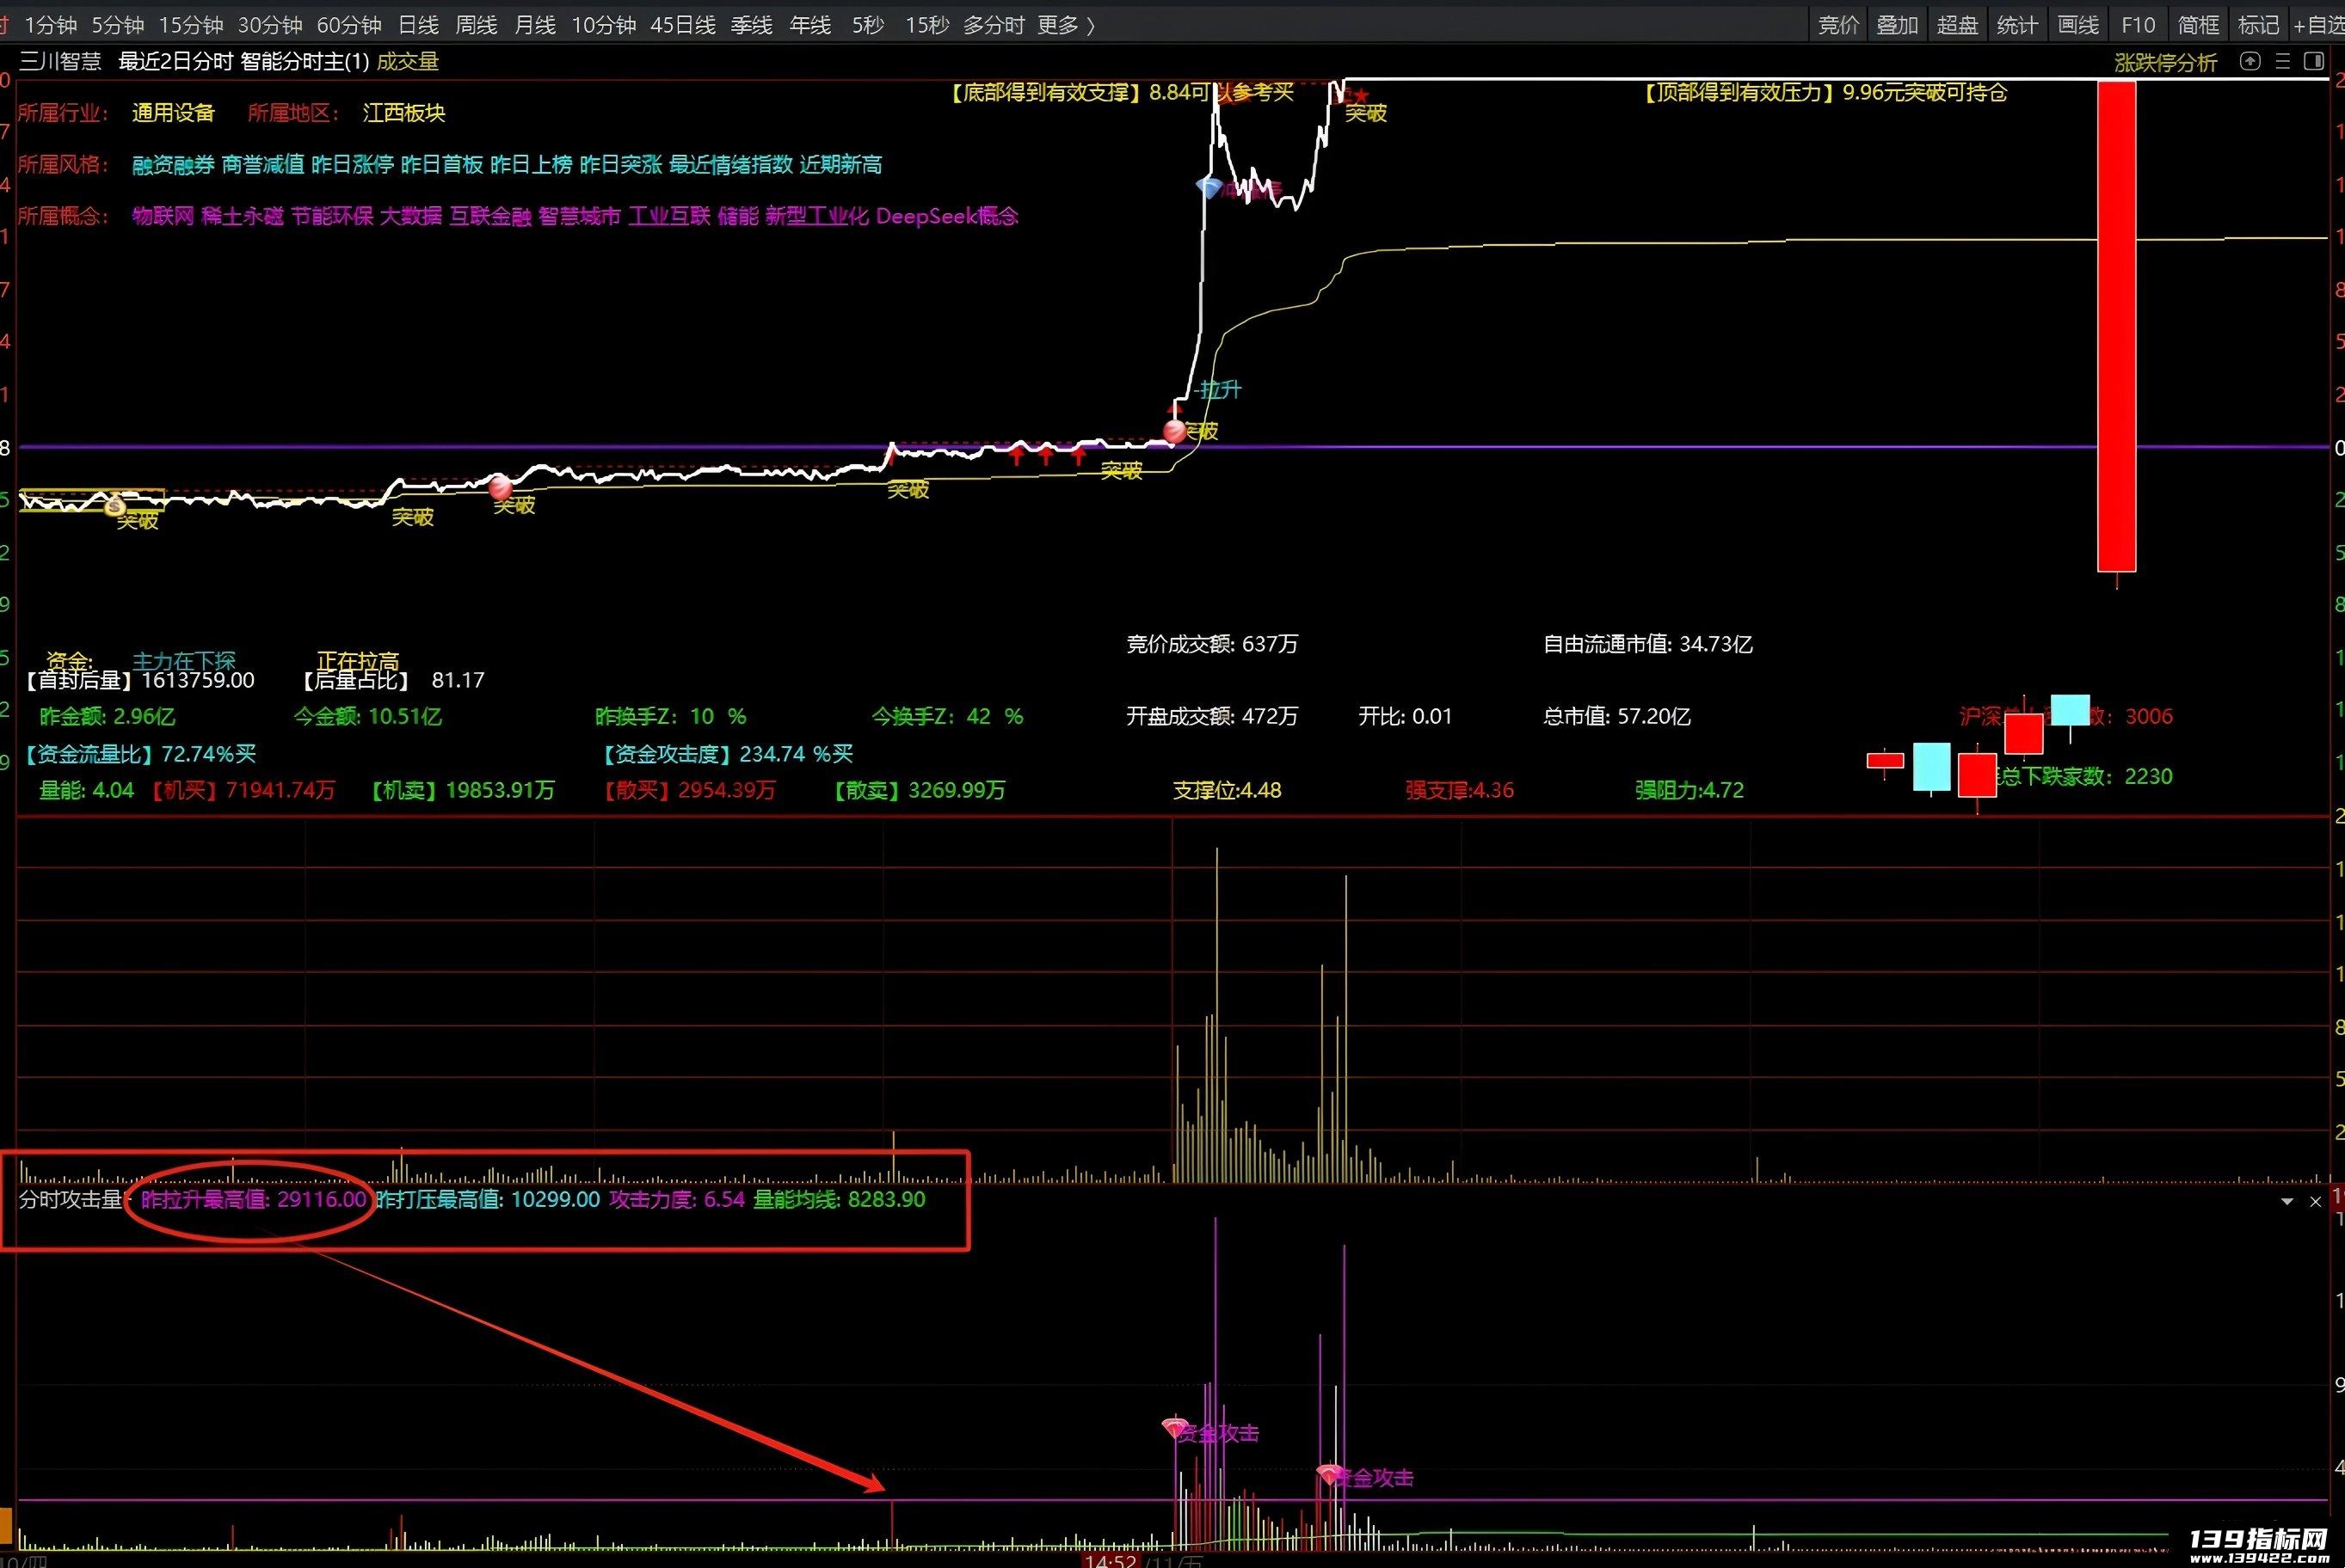
Task: Click the gold coin marker at chart start
Action: coord(115,505)
